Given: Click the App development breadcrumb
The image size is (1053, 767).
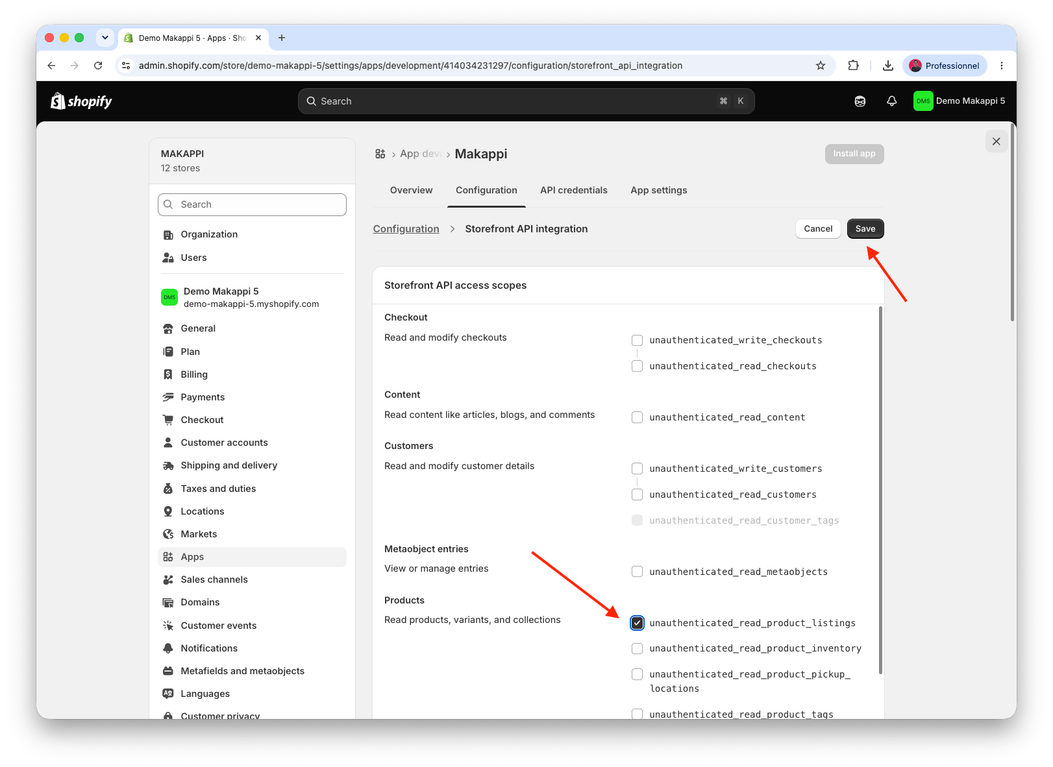Looking at the screenshot, I should [421, 154].
